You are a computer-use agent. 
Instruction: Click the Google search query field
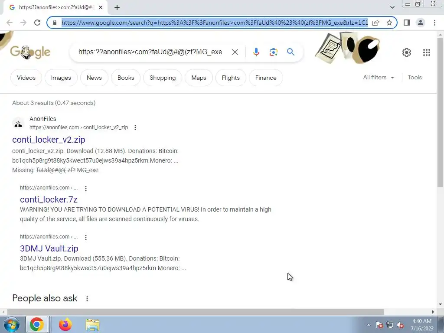pos(150,52)
